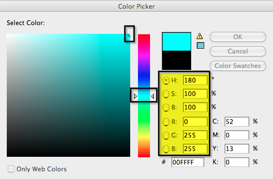Enable Only Web Colors checkbox
273x179 pixels.
(11, 169)
